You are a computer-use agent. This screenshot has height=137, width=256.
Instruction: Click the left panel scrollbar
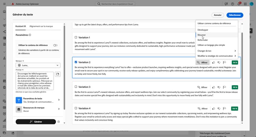[64, 67]
